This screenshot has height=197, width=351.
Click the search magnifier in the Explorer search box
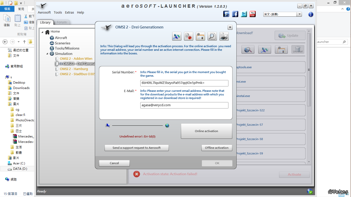344,42
